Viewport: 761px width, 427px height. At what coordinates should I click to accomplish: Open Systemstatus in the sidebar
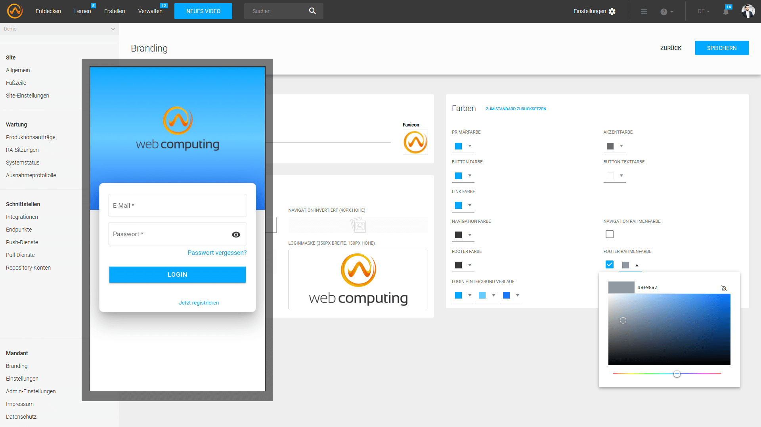[x=23, y=163]
